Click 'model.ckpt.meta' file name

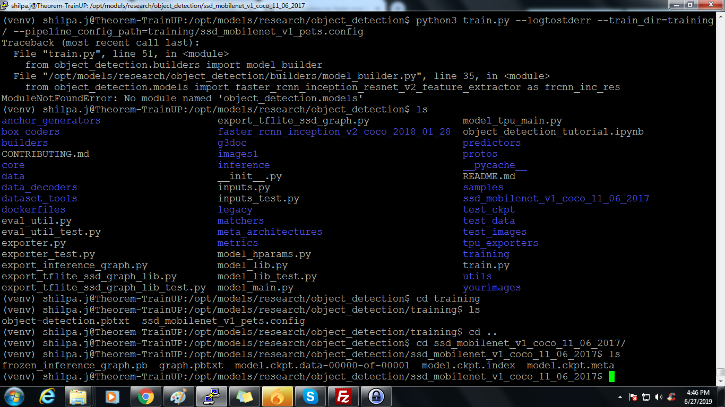571,366
